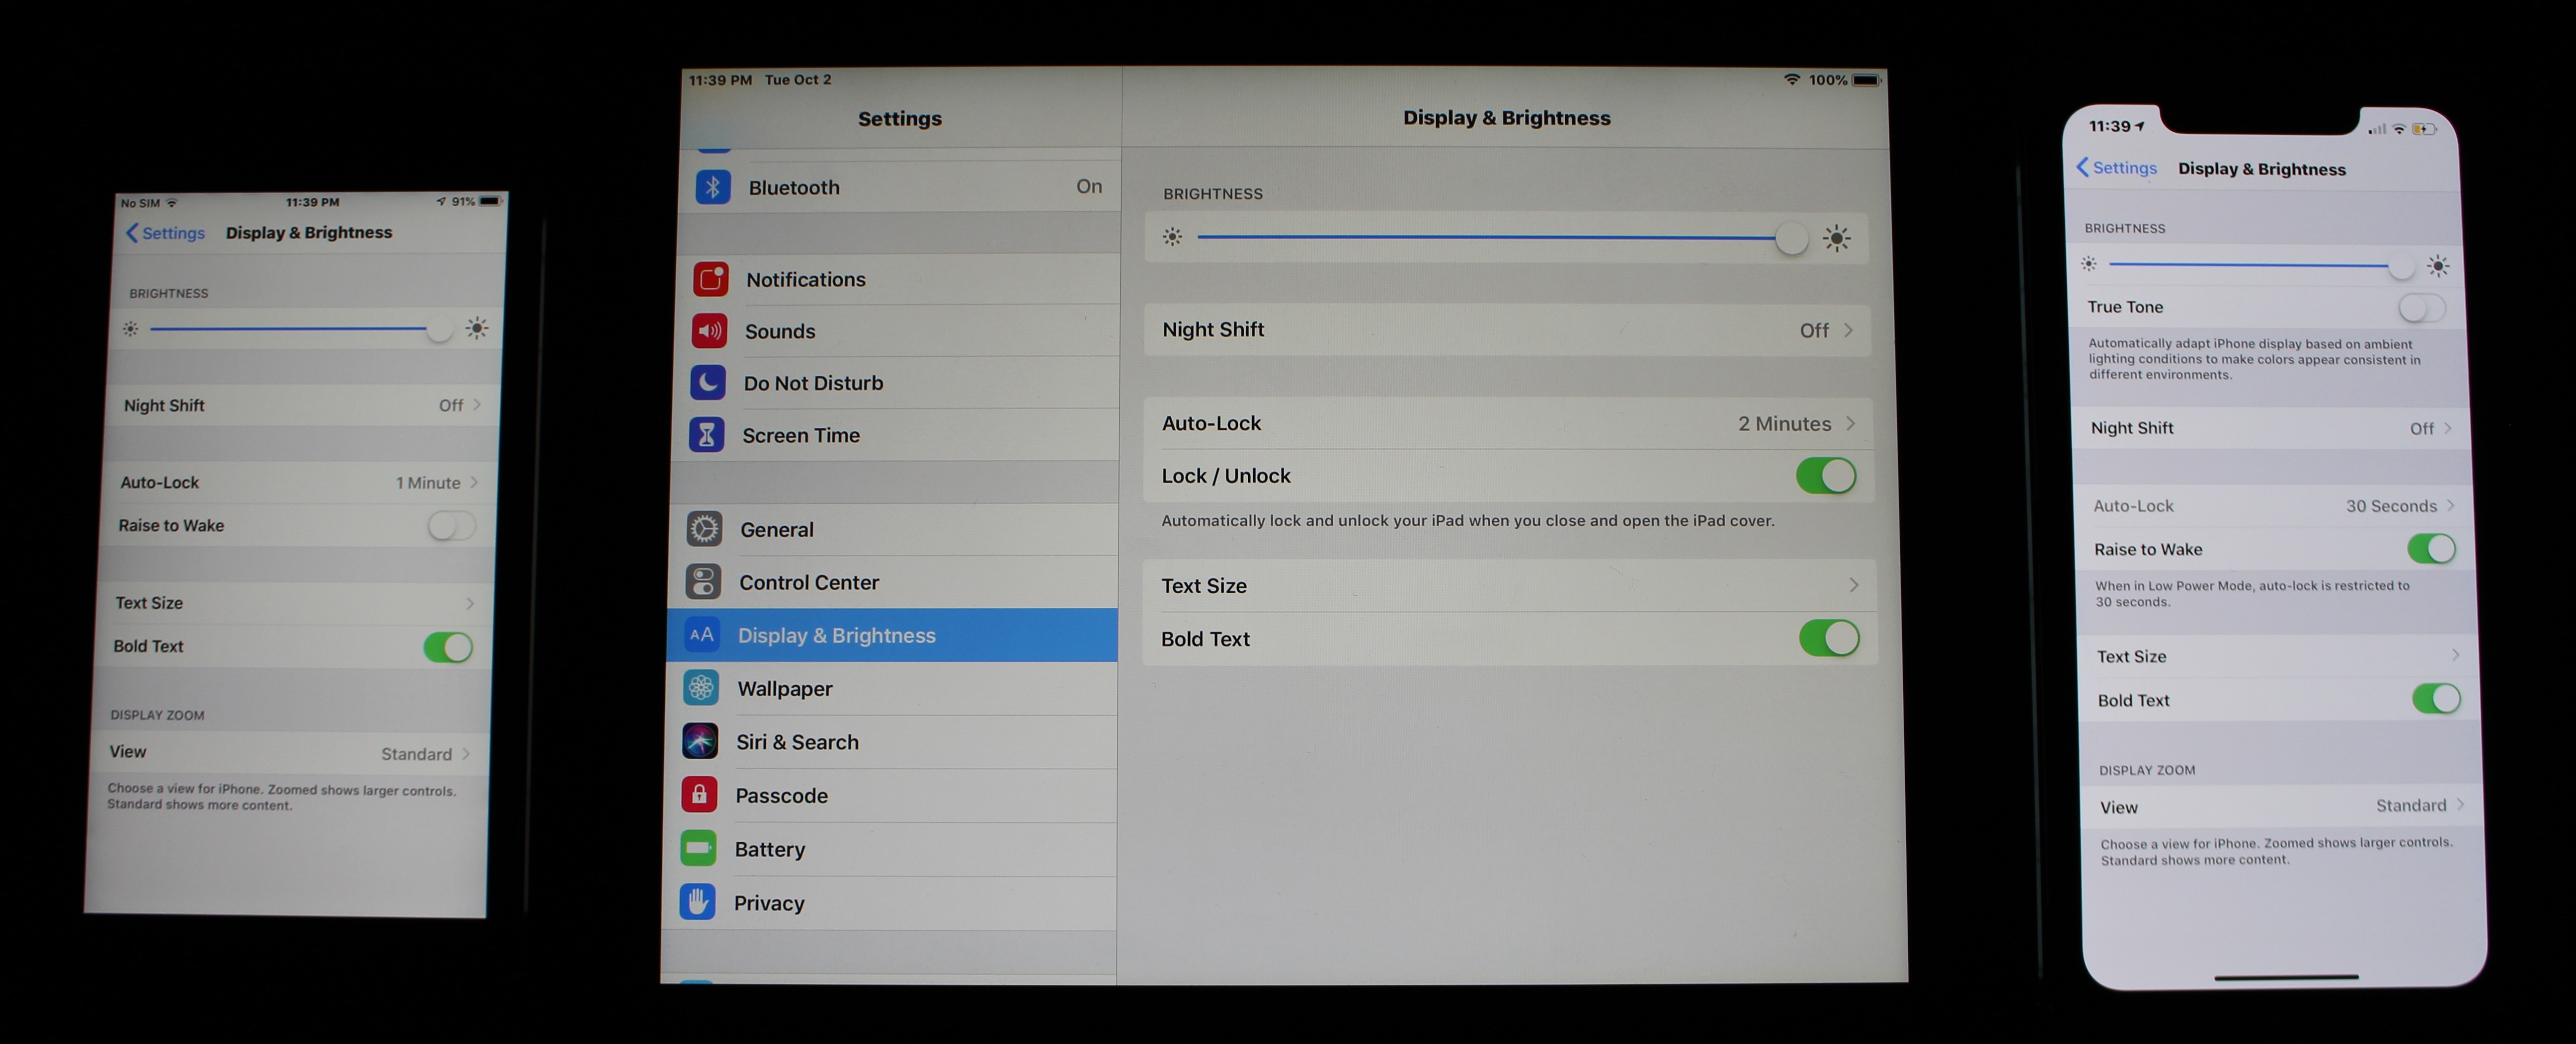Open the Control Center icon

tap(703, 582)
